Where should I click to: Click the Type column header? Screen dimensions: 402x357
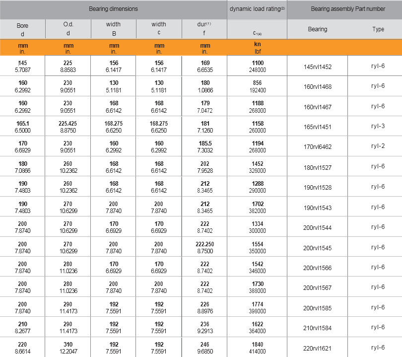[378, 29]
